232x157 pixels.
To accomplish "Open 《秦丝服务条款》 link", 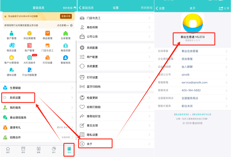I will [x=181, y=114].
